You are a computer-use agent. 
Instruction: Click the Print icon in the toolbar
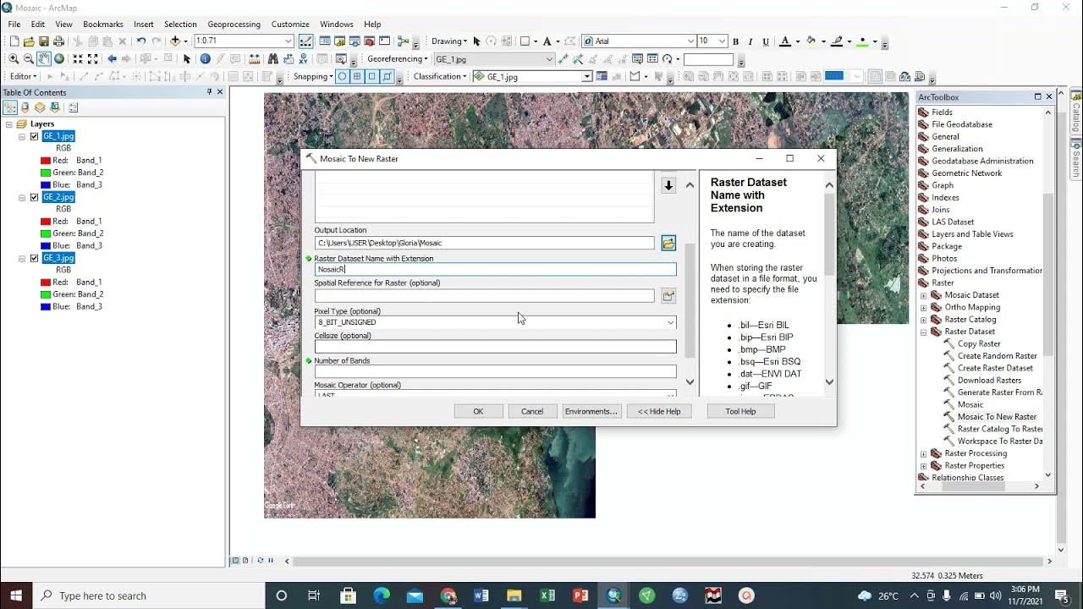[x=58, y=41]
